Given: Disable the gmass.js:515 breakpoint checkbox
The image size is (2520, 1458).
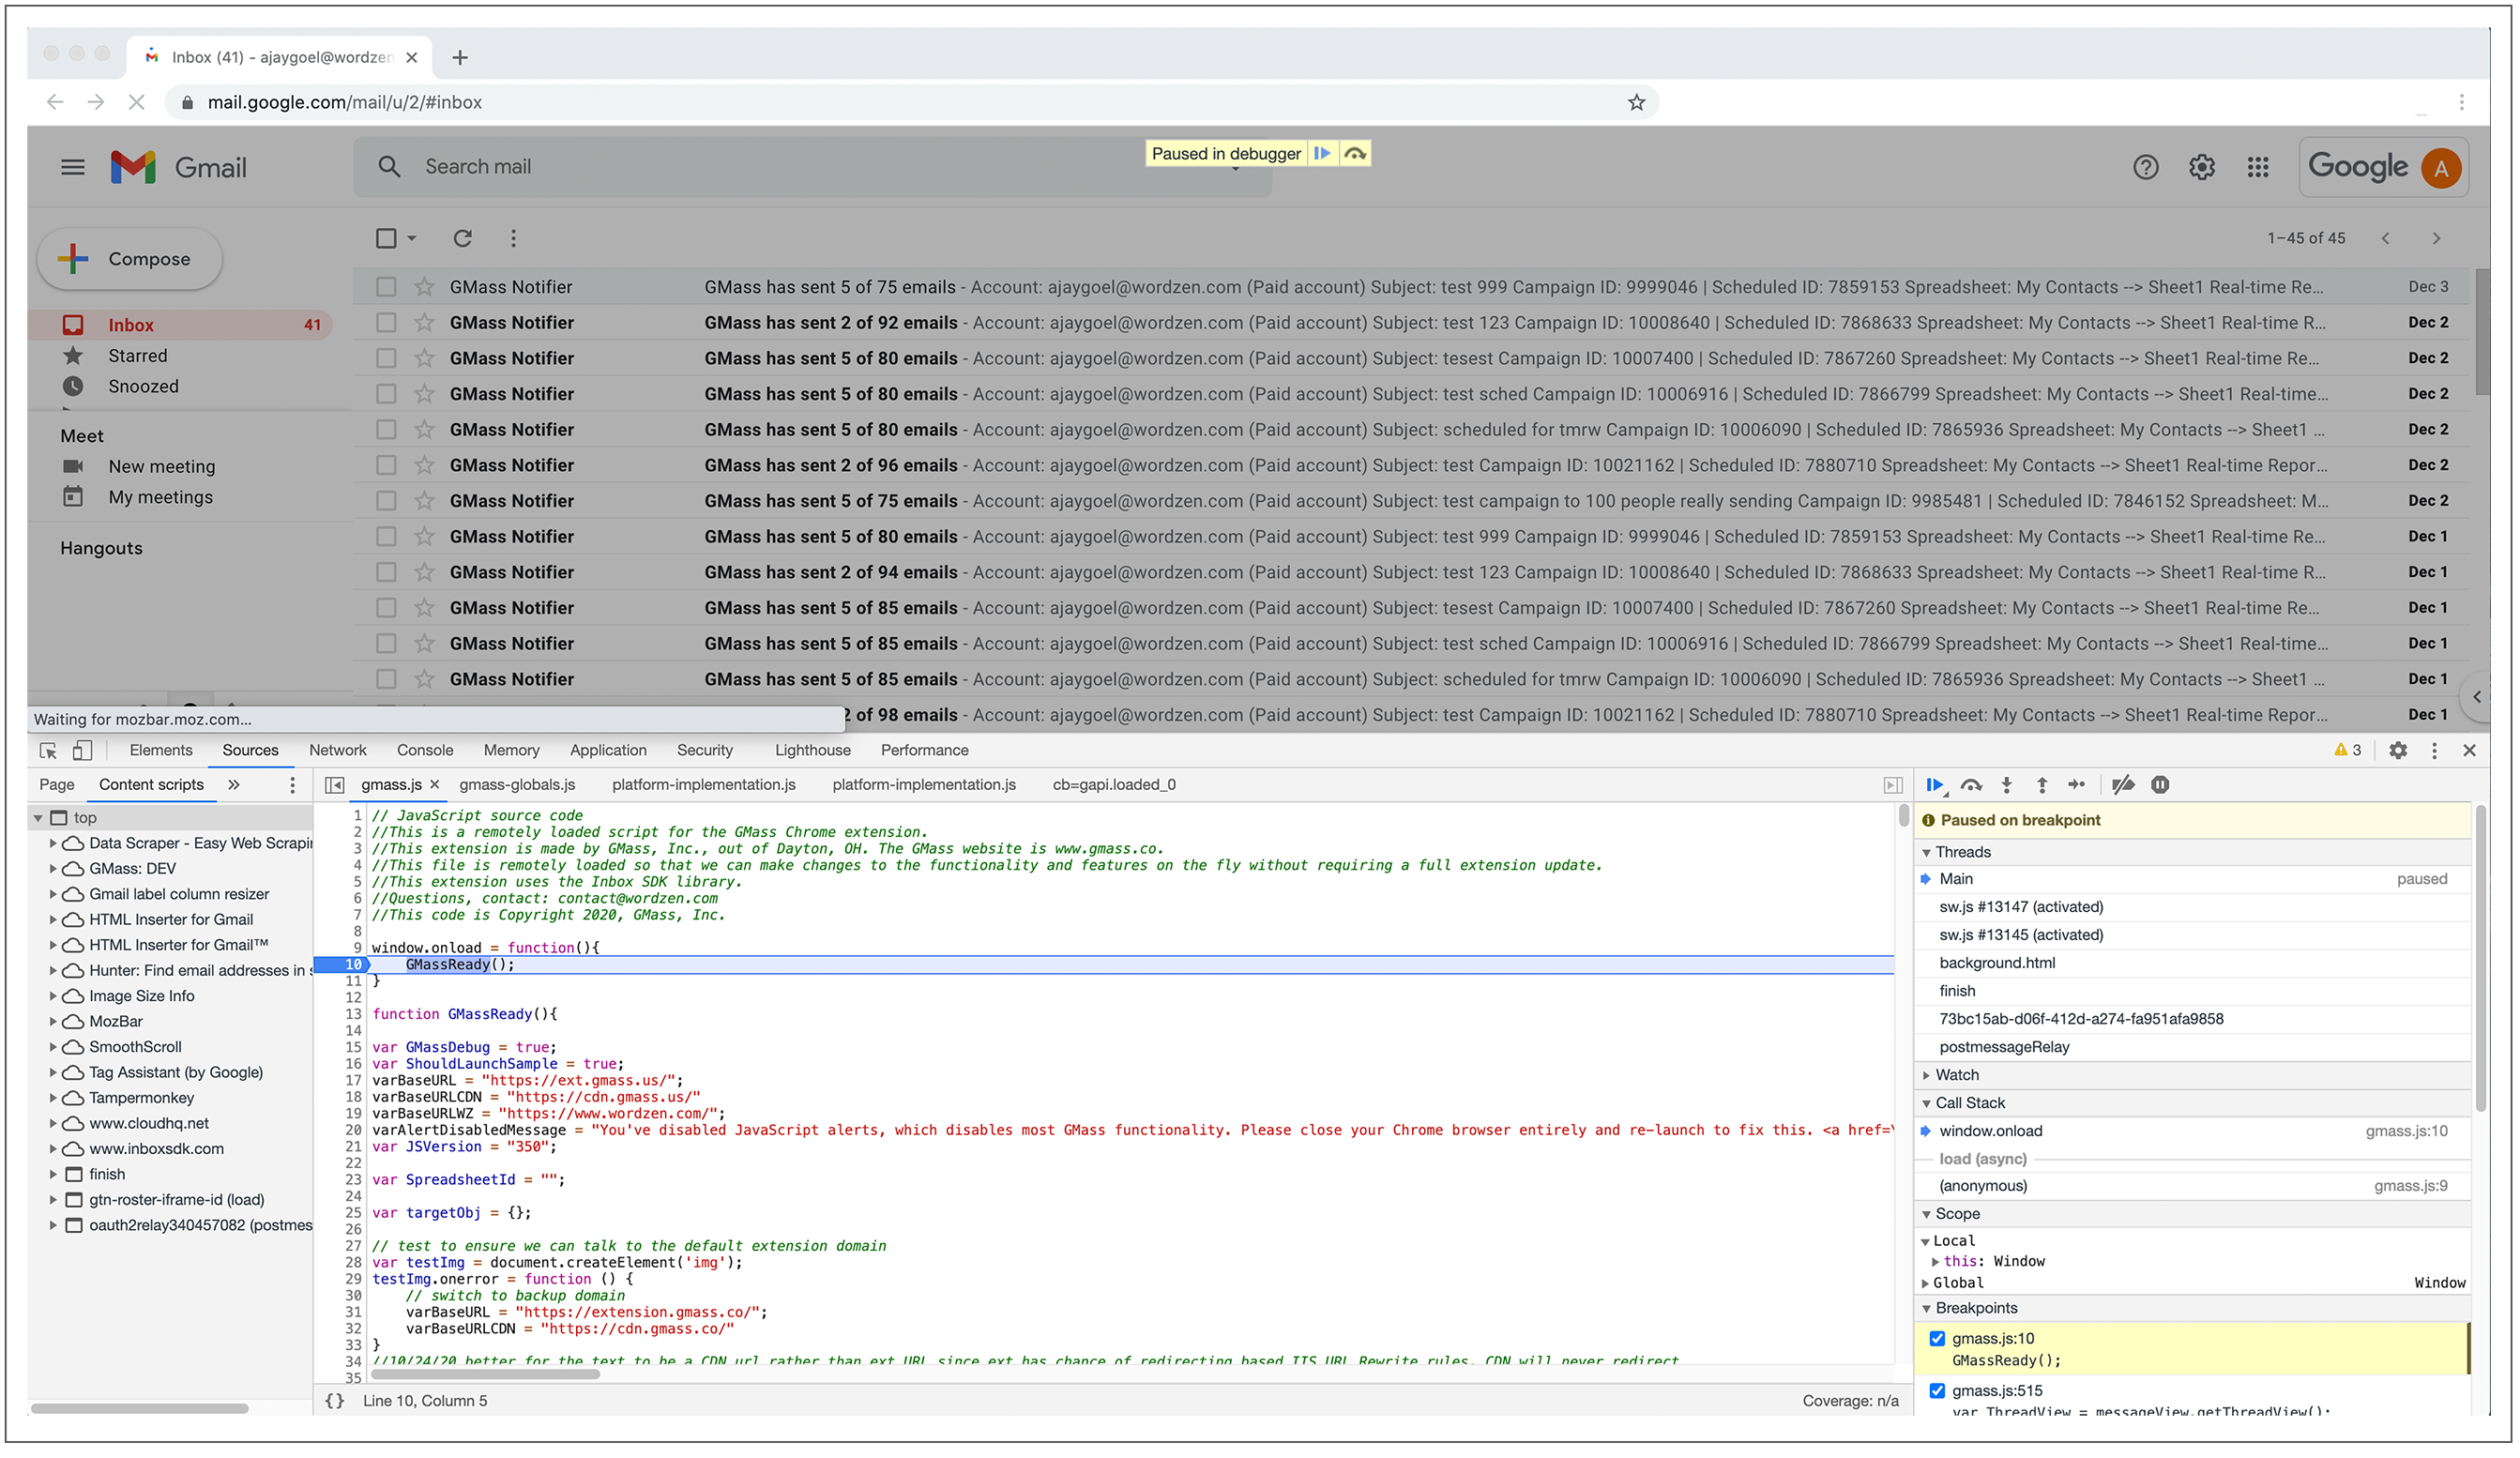Looking at the screenshot, I should [1937, 1390].
